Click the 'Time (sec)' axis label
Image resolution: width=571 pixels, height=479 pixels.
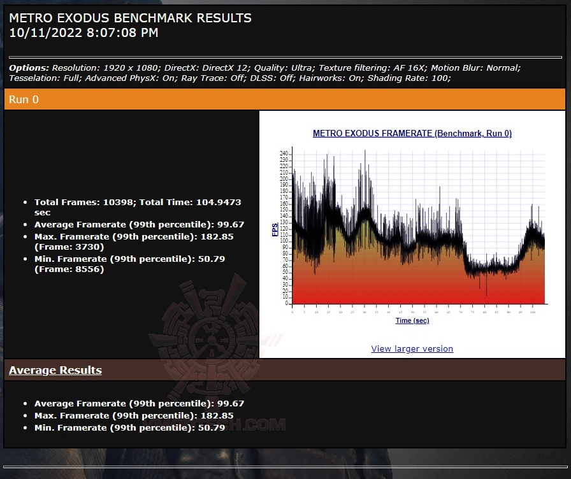click(412, 320)
